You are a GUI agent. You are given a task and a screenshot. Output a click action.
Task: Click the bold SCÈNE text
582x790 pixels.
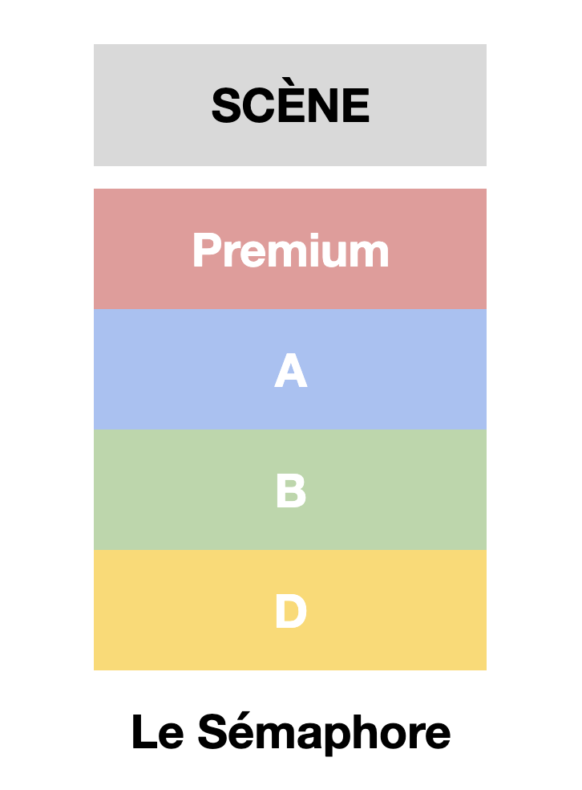tap(290, 105)
